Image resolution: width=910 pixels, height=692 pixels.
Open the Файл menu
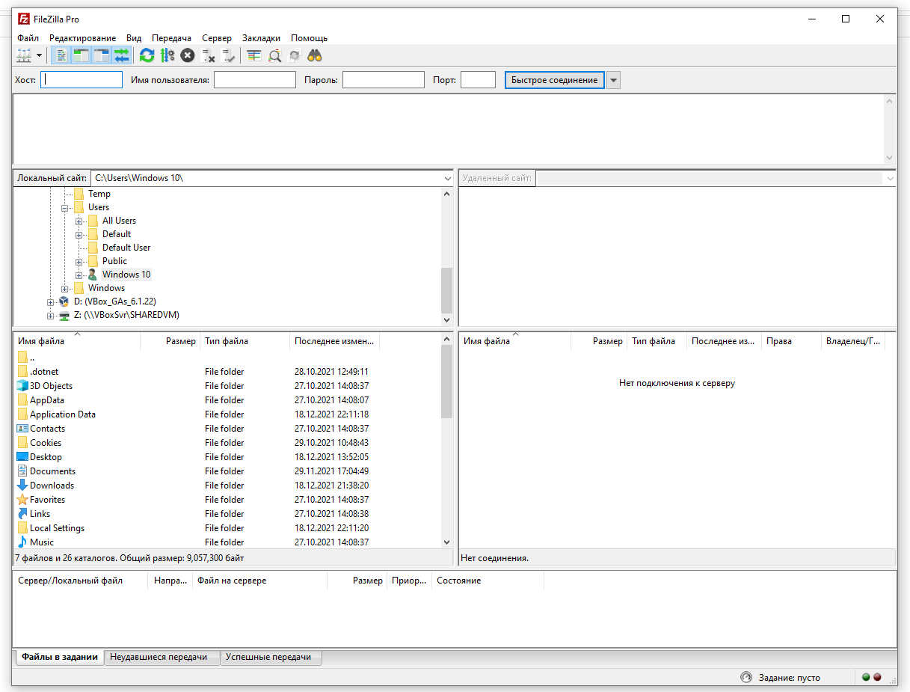point(28,38)
